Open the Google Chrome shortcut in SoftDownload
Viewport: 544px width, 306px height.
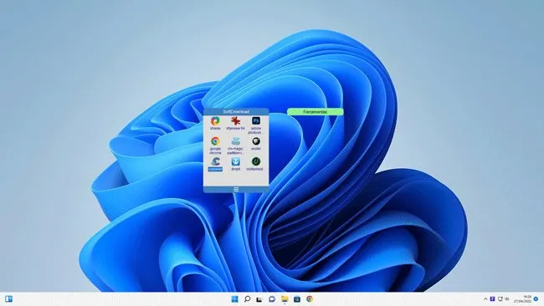tap(215, 145)
